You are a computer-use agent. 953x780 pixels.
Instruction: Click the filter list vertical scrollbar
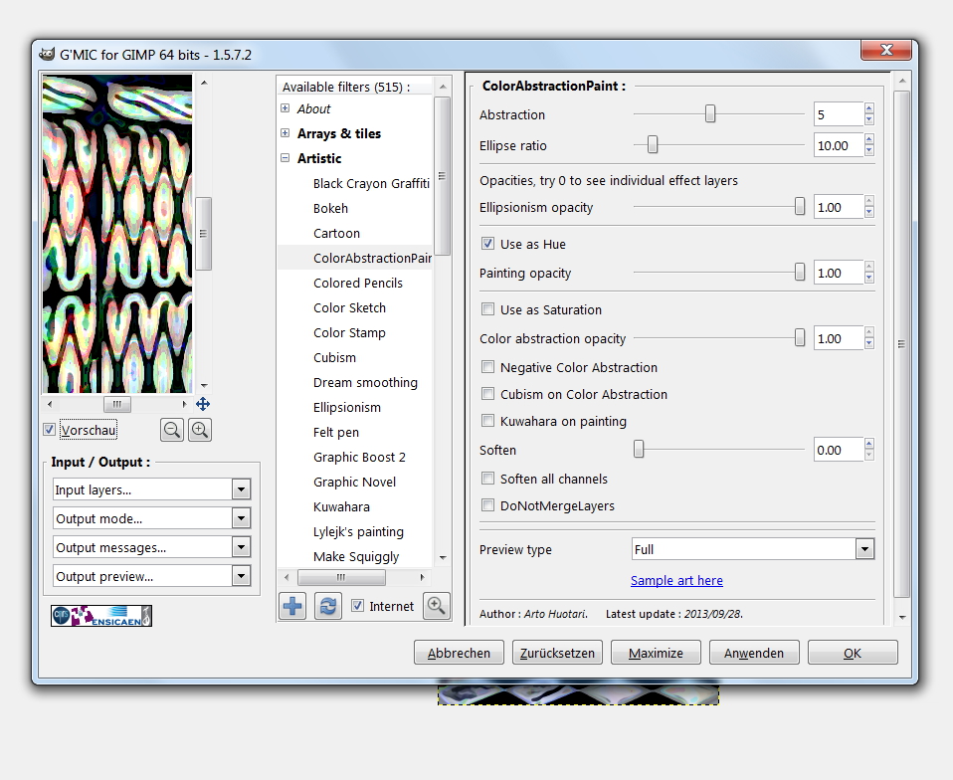443,176
